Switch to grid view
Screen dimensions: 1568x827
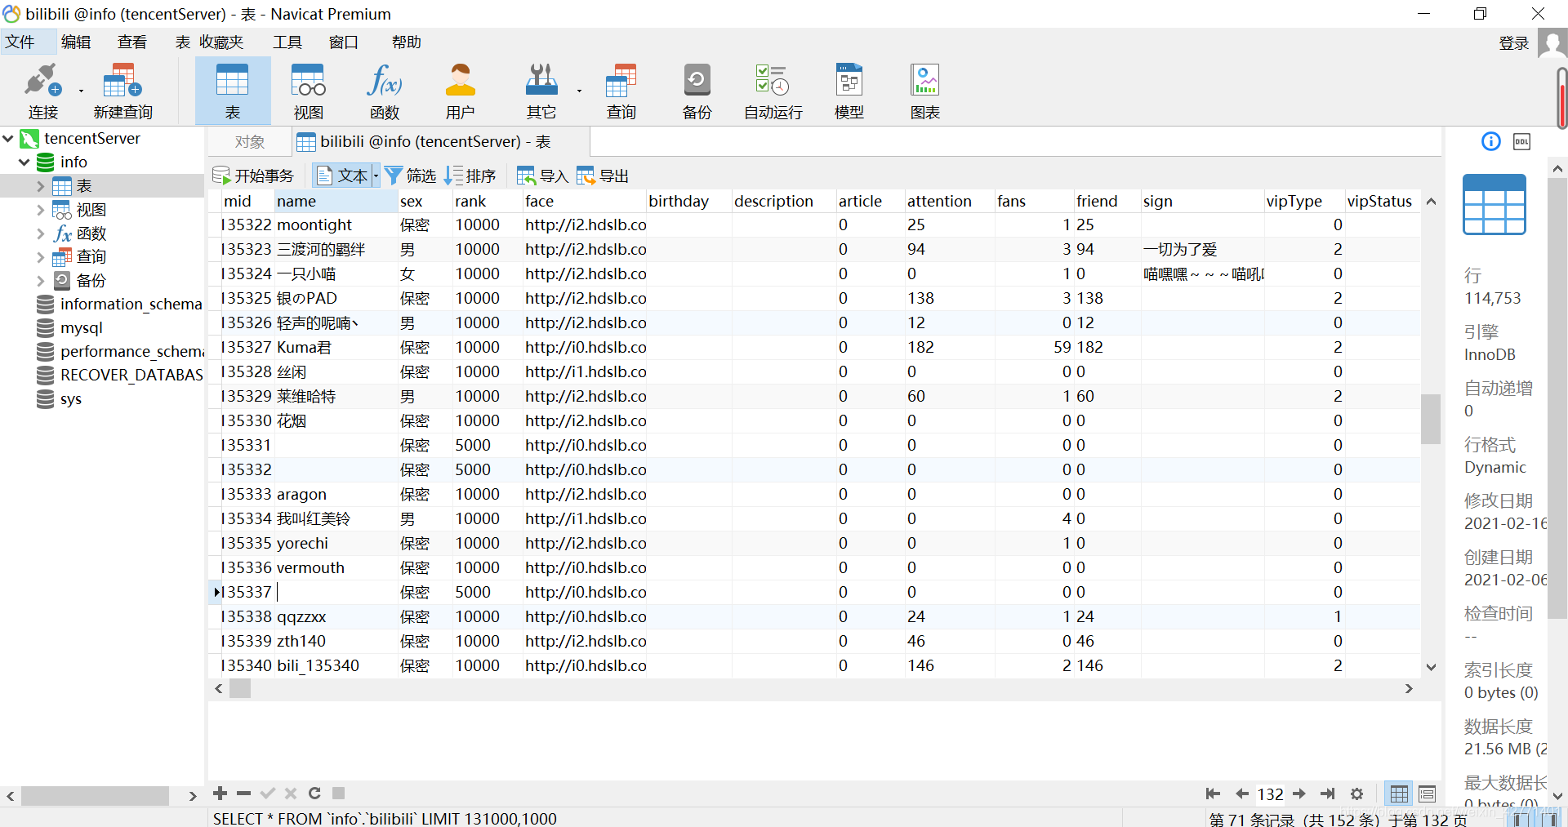1399,794
